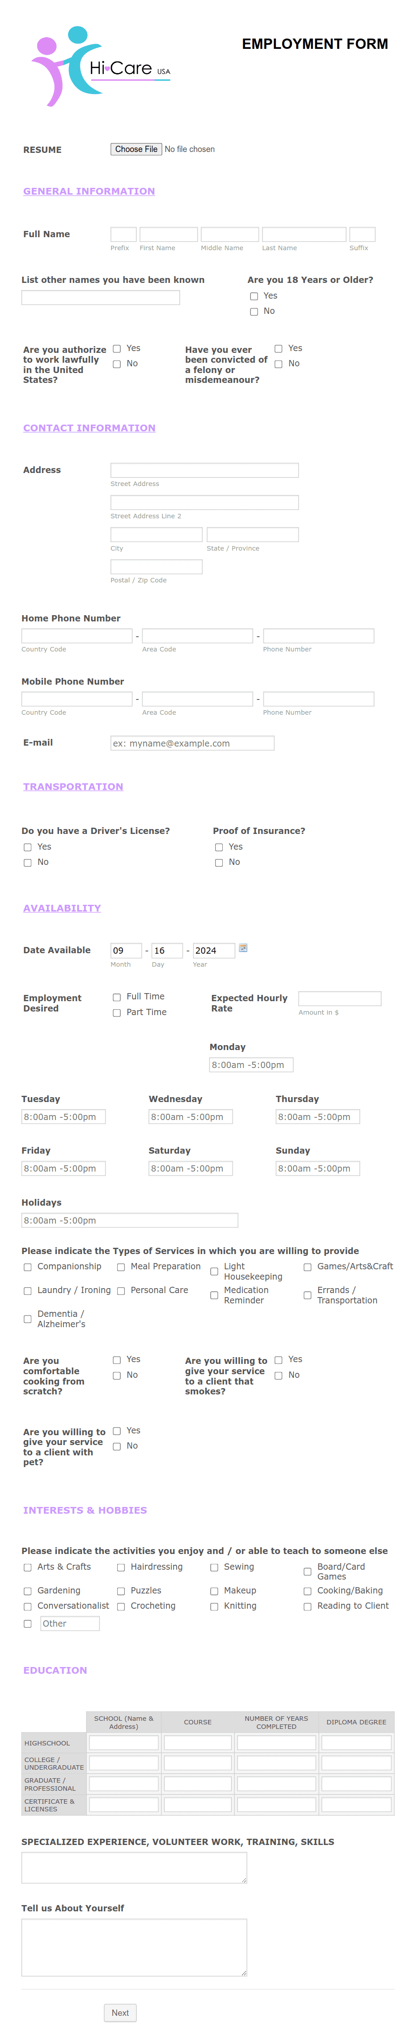Select Full Time employment checkbox

[x=117, y=998]
